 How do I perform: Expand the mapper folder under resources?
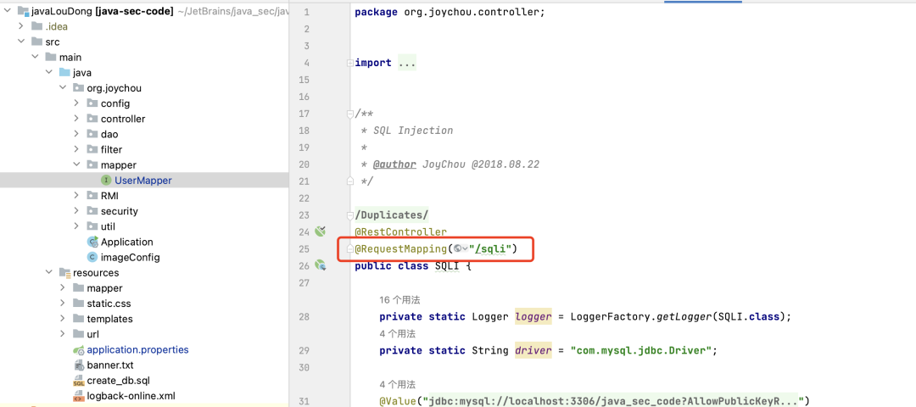pyautogui.click(x=63, y=288)
